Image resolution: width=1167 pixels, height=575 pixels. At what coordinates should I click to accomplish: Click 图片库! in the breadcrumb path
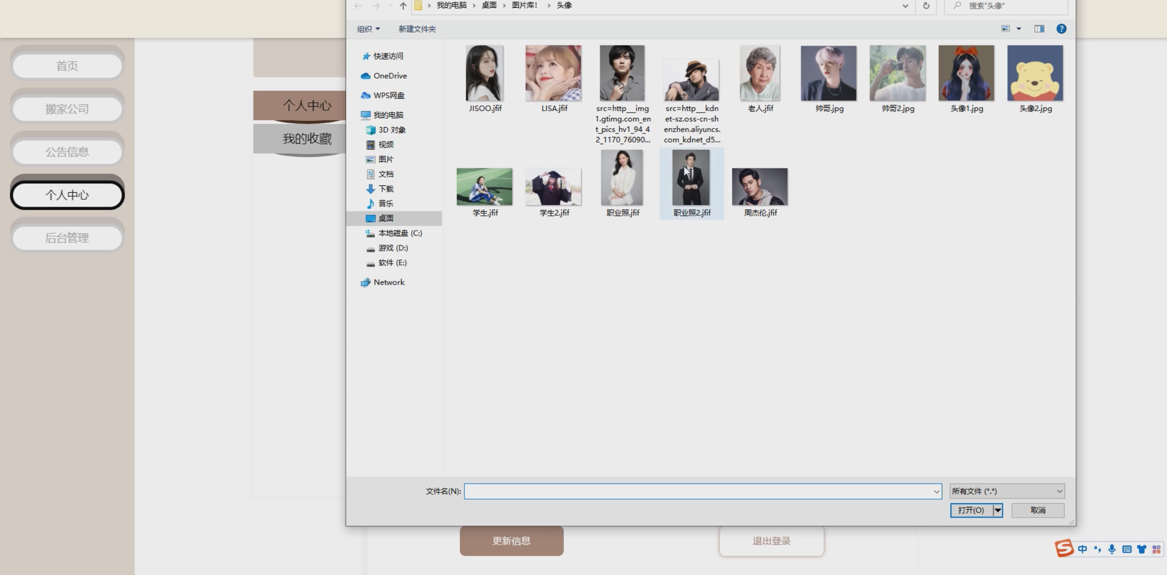(524, 5)
